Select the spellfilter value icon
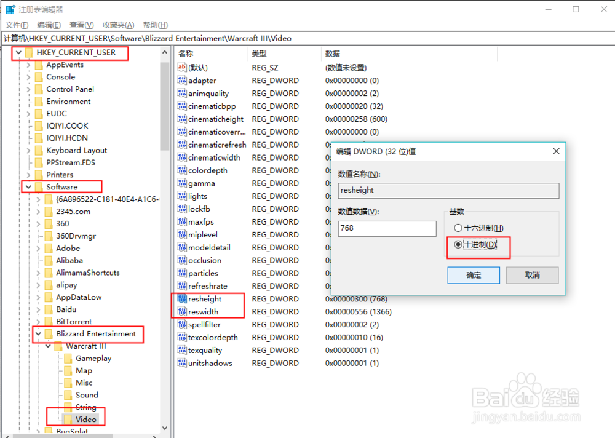The height and width of the screenshot is (438, 615). coord(182,325)
